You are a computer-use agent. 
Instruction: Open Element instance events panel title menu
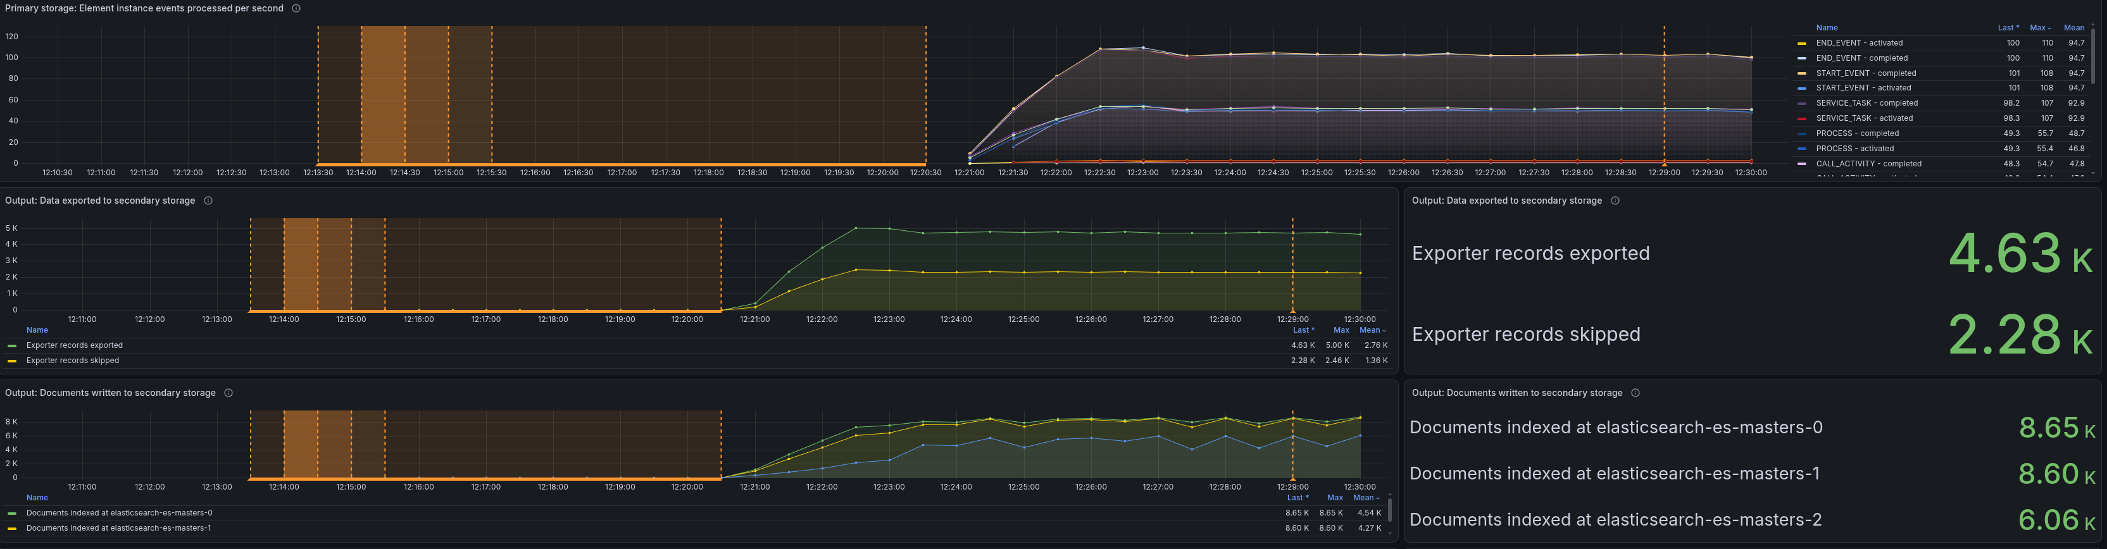(144, 8)
